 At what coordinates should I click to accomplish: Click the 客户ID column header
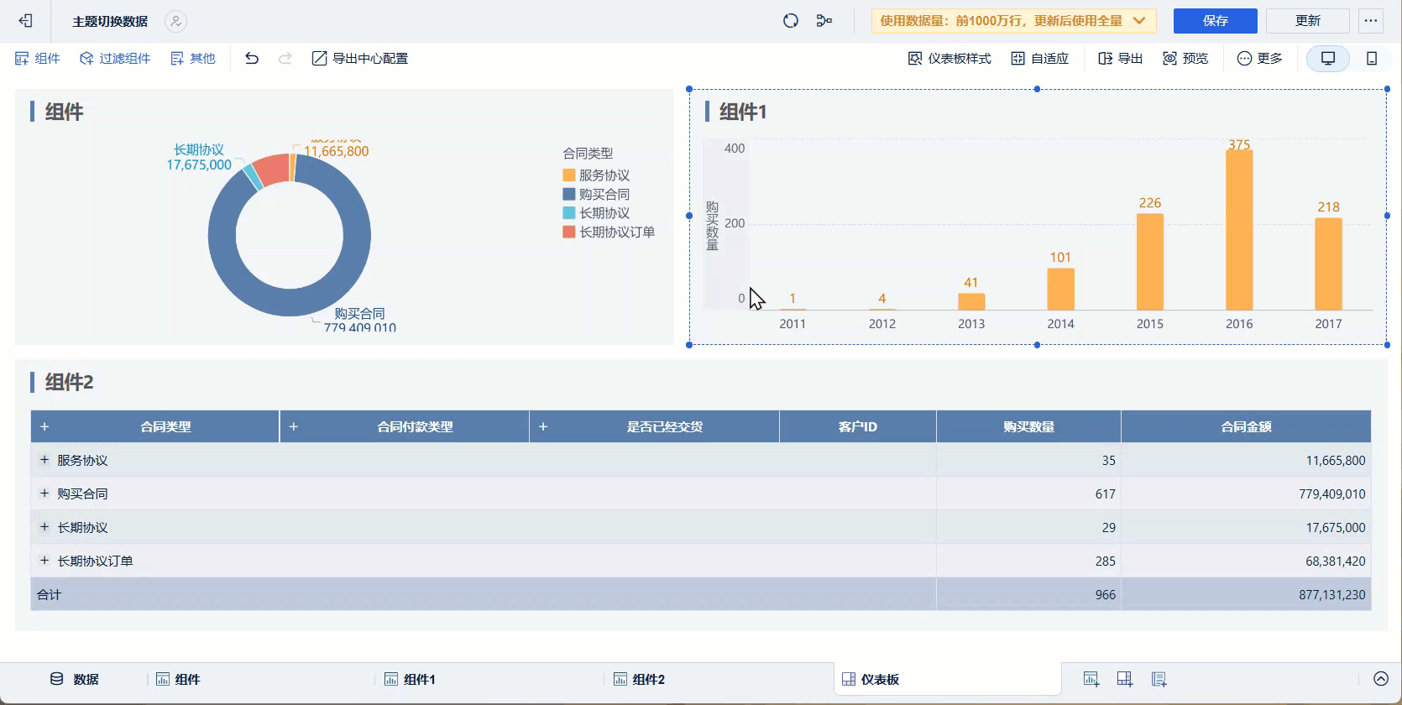(x=857, y=426)
